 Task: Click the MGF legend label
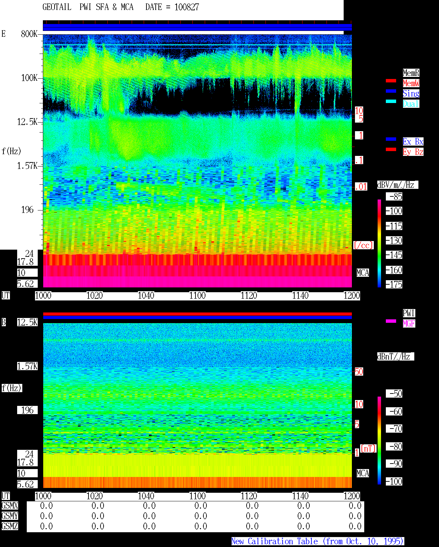[x=409, y=323]
